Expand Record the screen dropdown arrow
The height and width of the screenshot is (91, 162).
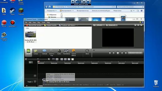pos(43,25)
